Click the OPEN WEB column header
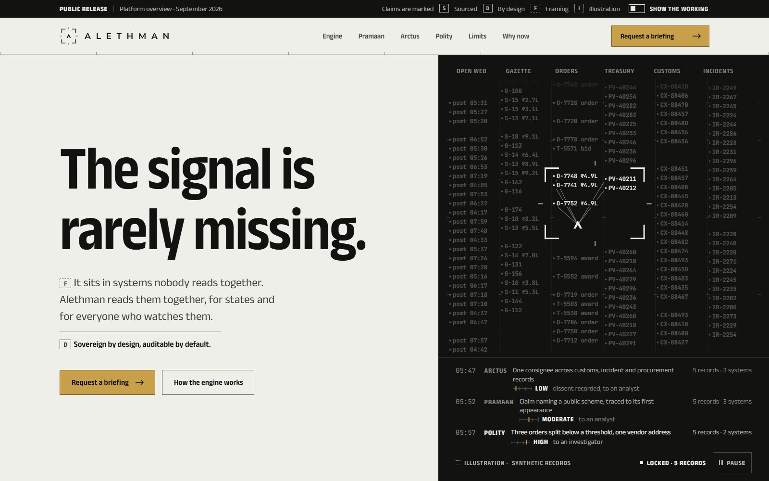This screenshot has height=481, width=769. click(x=471, y=71)
